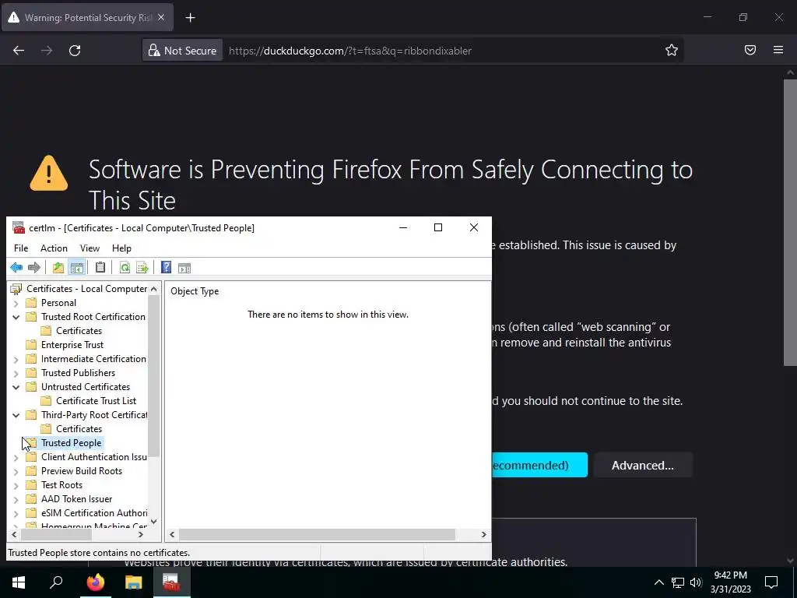The height and width of the screenshot is (598, 797).
Task: Open File Explorer from taskbar
Action: click(134, 582)
